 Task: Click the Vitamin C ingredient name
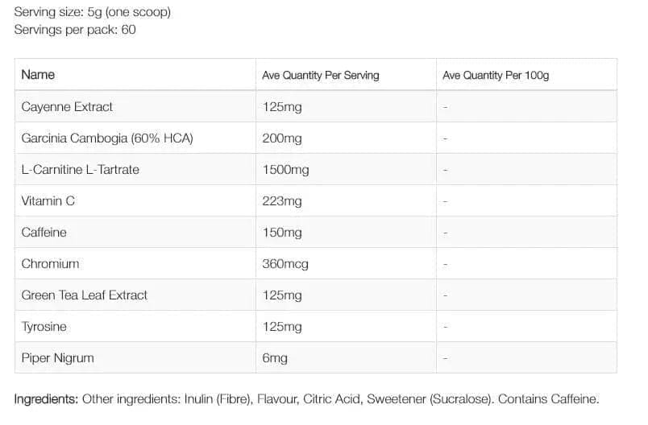48,201
